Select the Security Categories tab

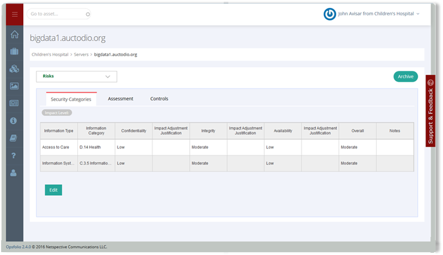(x=71, y=99)
